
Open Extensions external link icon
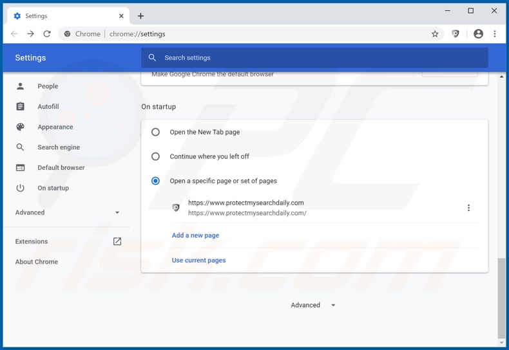(x=117, y=241)
